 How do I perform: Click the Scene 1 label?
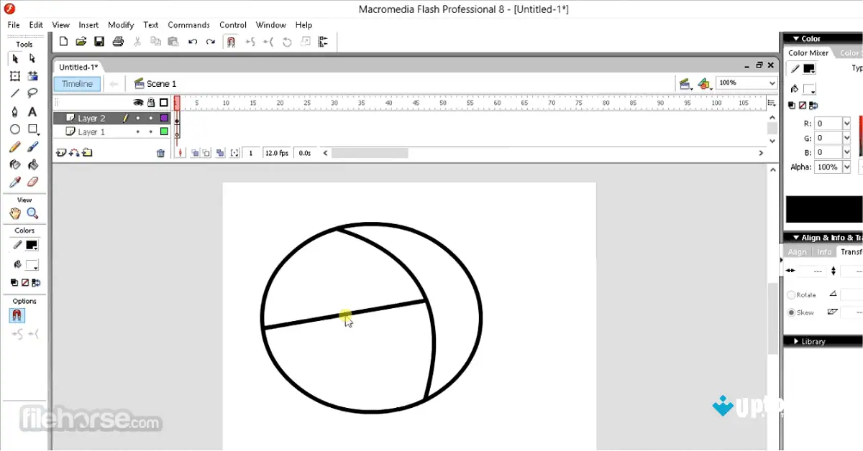(x=161, y=83)
